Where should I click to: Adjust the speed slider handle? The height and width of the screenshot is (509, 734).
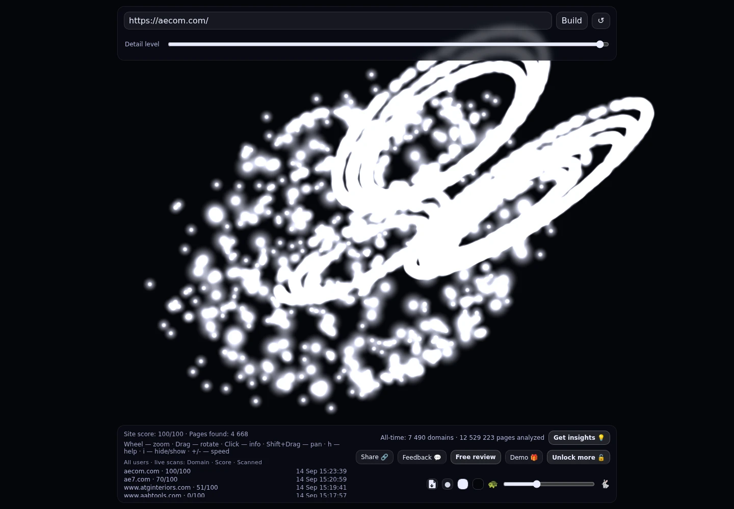(537, 484)
